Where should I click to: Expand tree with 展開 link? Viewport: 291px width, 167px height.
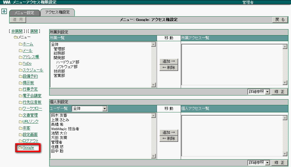[34, 31]
